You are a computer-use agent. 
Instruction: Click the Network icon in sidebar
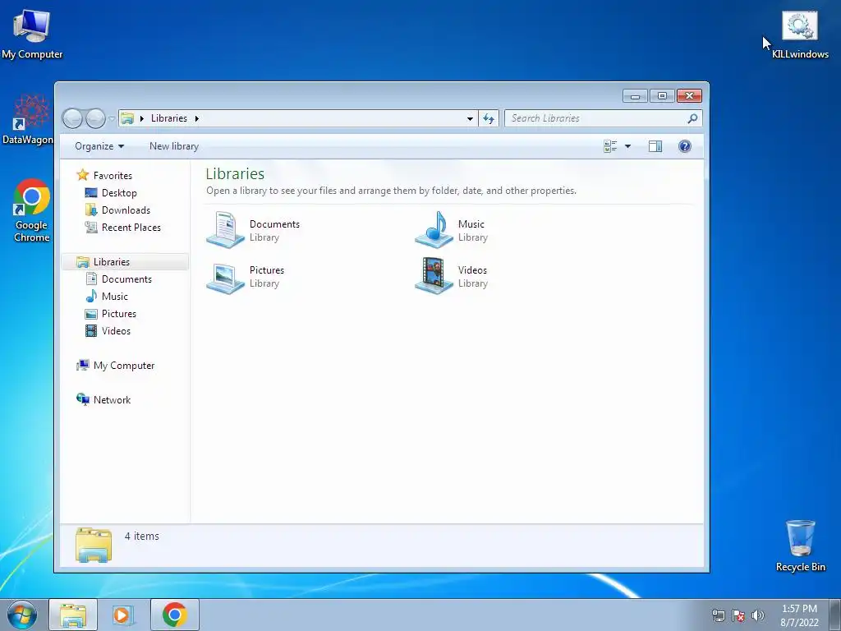[83, 399]
